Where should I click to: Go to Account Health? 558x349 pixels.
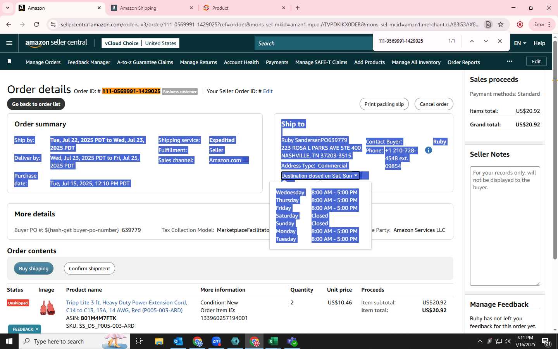241,62
